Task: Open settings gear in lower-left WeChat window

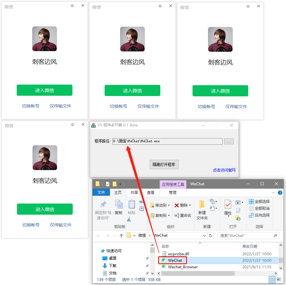Action: 73,125
